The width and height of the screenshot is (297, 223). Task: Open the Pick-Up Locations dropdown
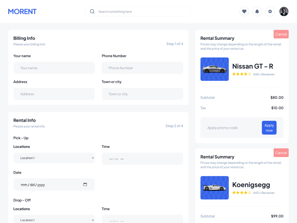tap(54, 158)
